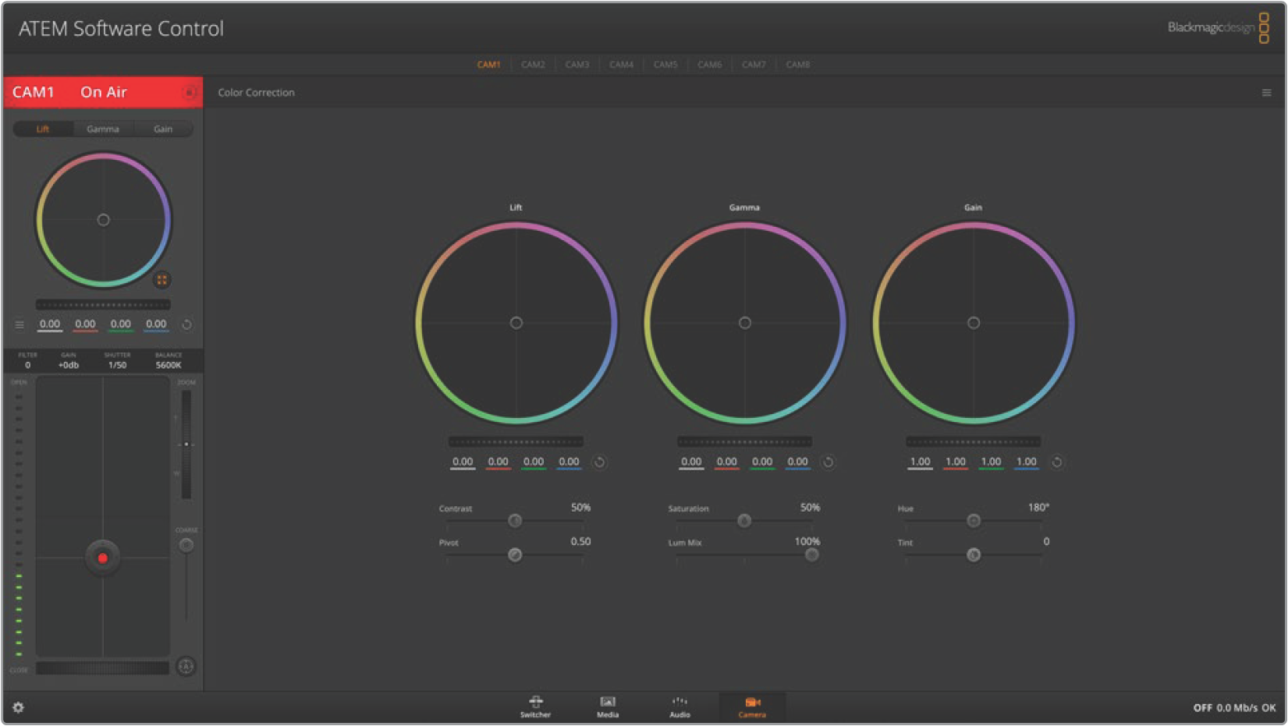Select the CAM7 tab
The image size is (1288, 726).
754,65
